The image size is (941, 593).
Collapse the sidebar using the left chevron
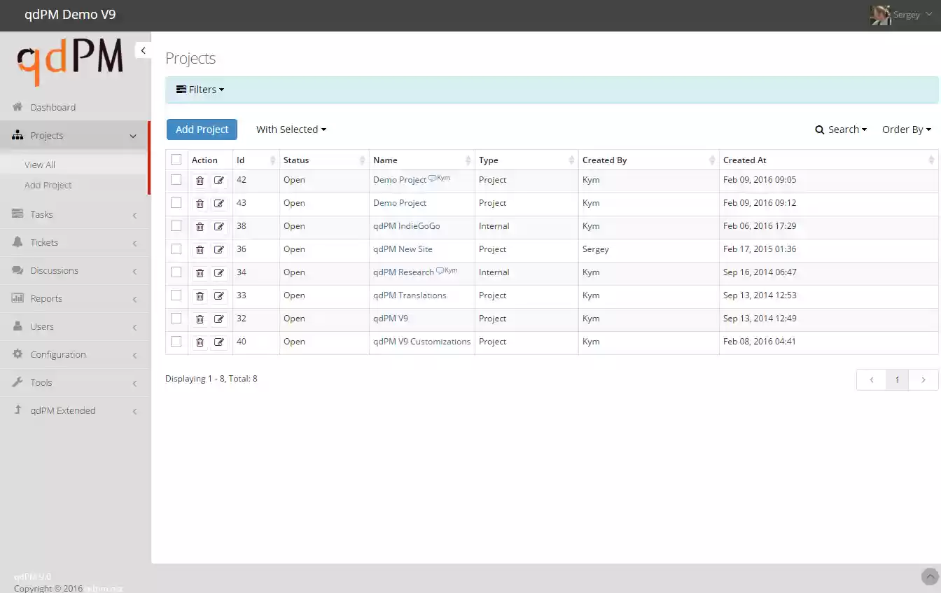click(143, 50)
